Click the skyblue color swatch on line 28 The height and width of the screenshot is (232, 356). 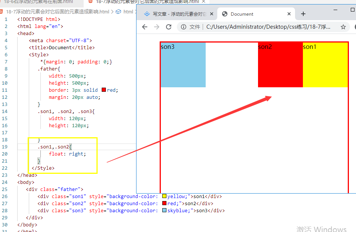pyautogui.click(x=165, y=210)
